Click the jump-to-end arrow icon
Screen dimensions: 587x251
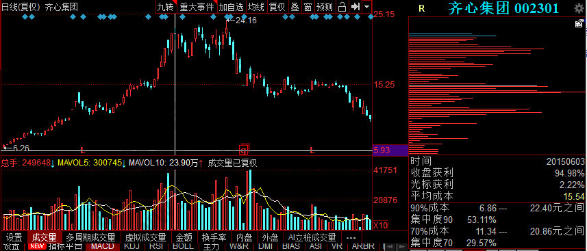[355, 6]
